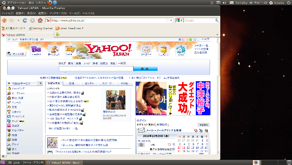Open the My Yahoo icon in header

[70, 50]
